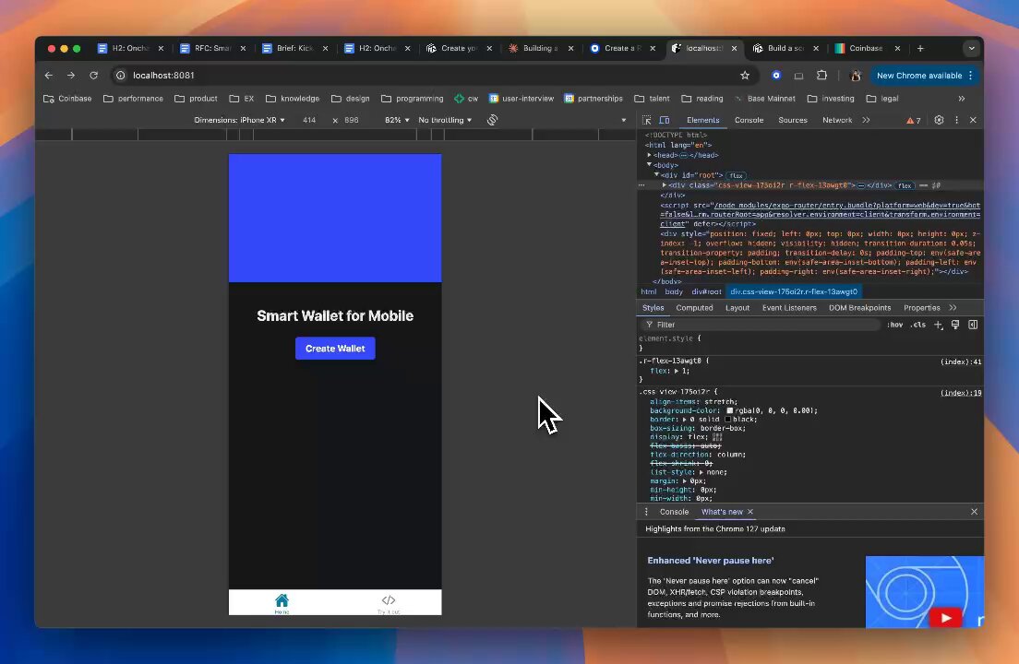Open the (index):19 source link
The image size is (1019, 664).
(x=961, y=393)
